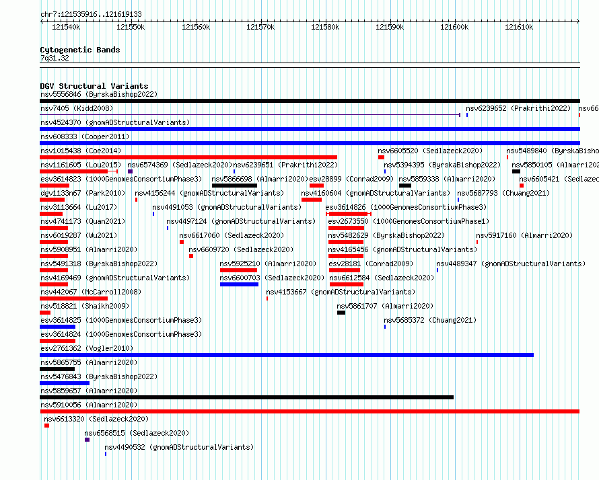The height and width of the screenshot is (480, 599).
Task: Select the black nsv5866698 variant bar
Action: [235, 186]
